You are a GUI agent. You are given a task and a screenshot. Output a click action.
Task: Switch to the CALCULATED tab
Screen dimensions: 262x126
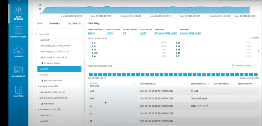(74, 23)
